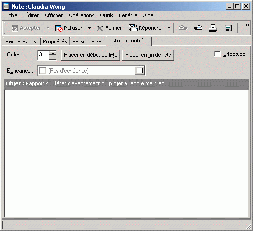Open the Accepter dropdown arrow

pos(48,28)
